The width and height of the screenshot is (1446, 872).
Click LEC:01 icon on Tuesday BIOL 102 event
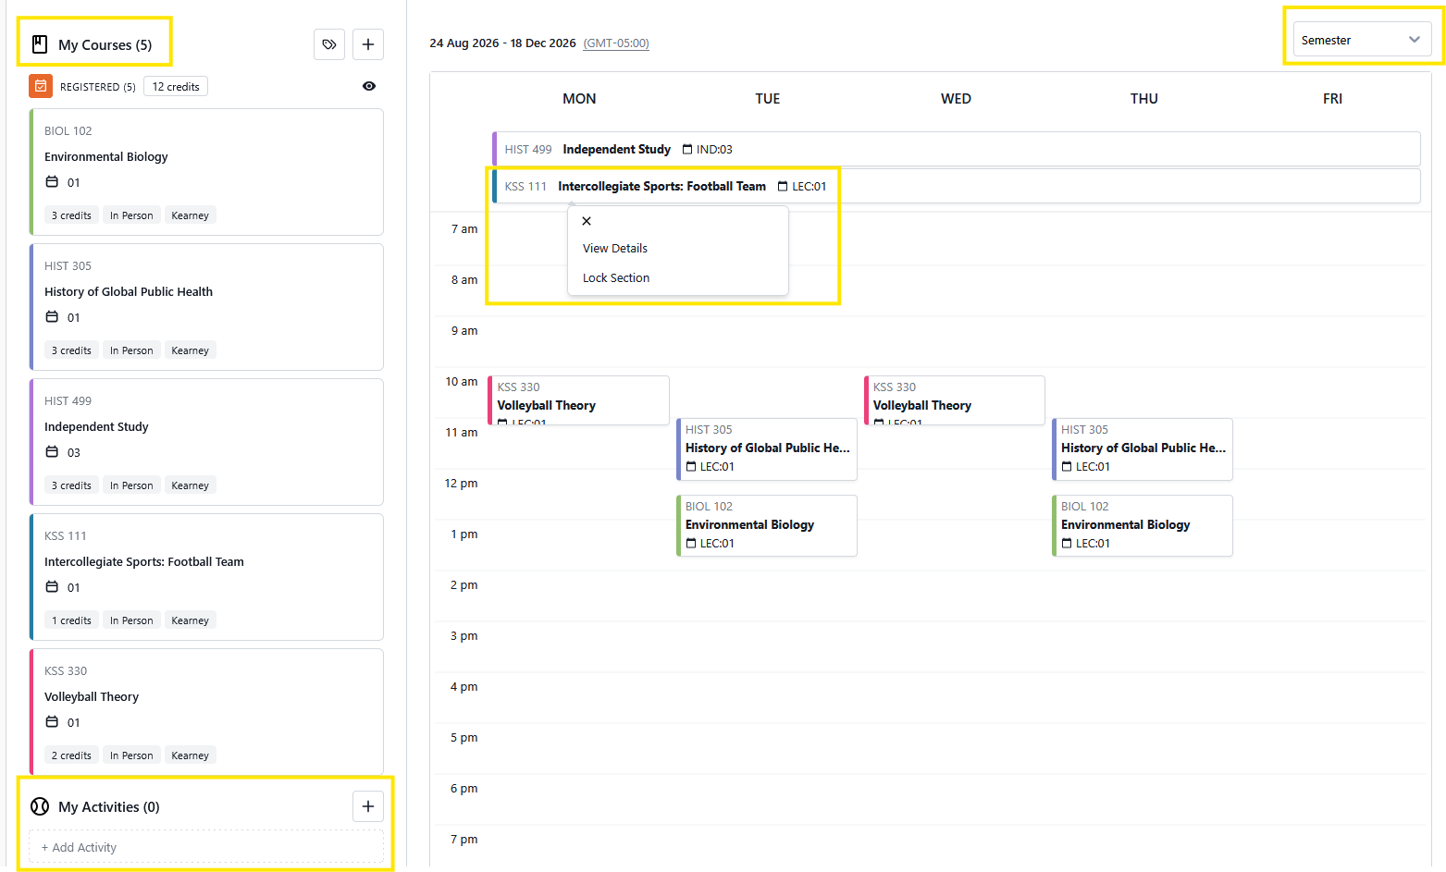click(x=691, y=544)
